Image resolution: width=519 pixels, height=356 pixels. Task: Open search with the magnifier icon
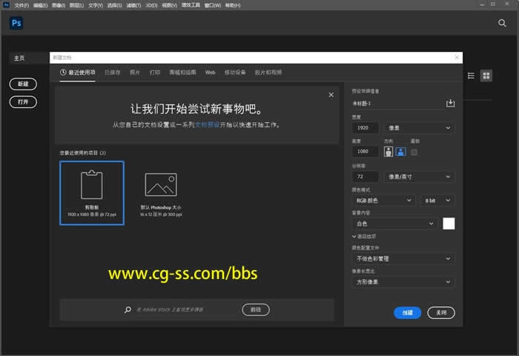pyautogui.click(x=502, y=24)
